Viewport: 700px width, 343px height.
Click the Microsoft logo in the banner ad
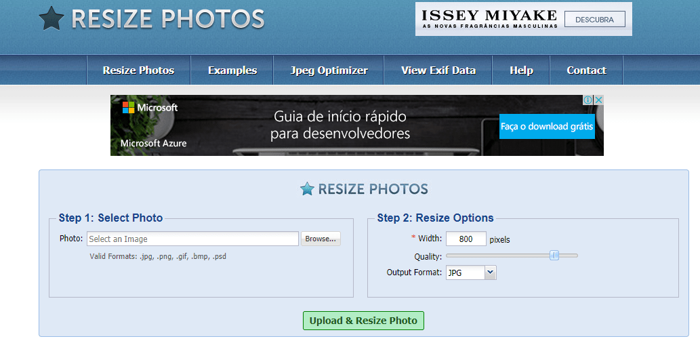coord(150,108)
